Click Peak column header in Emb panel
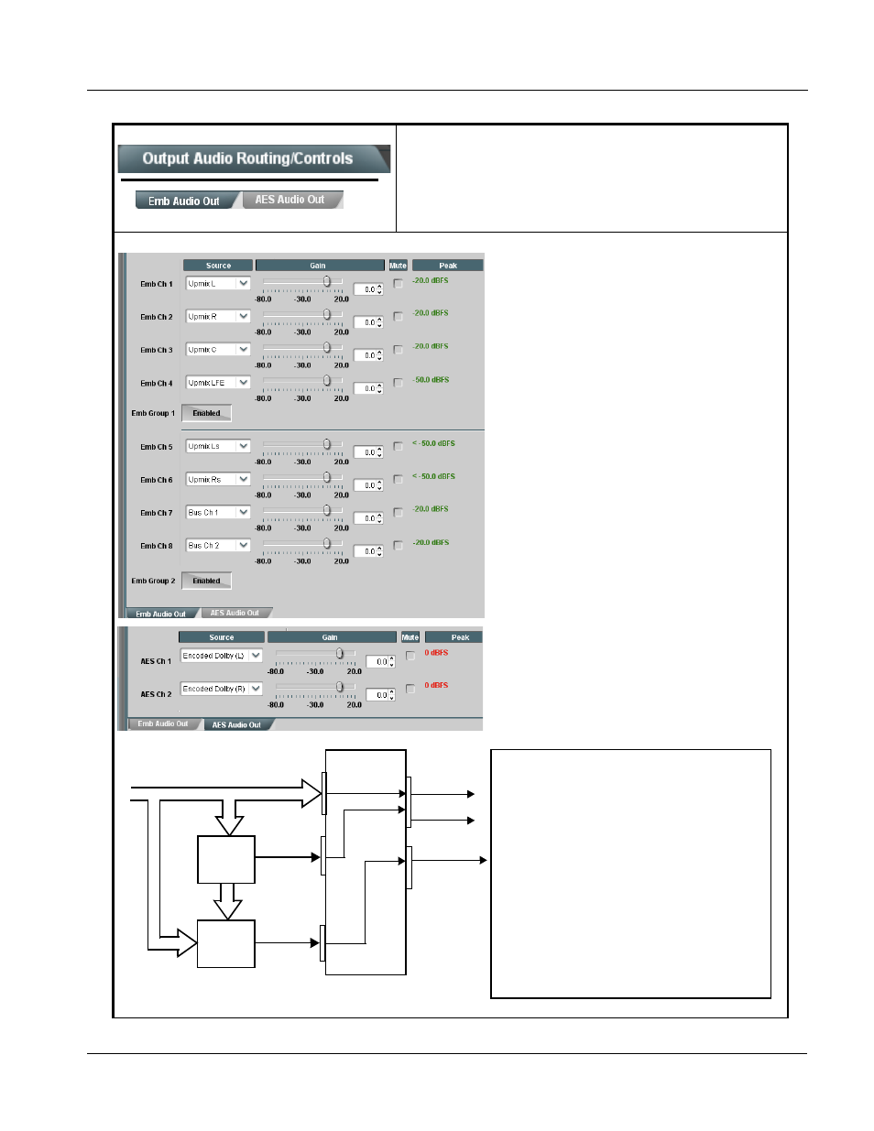 point(447,266)
